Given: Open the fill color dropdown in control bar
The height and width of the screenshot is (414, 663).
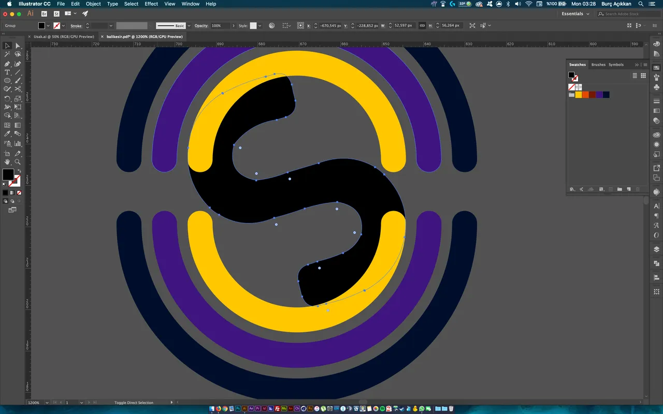Looking at the screenshot, I should point(49,25).
